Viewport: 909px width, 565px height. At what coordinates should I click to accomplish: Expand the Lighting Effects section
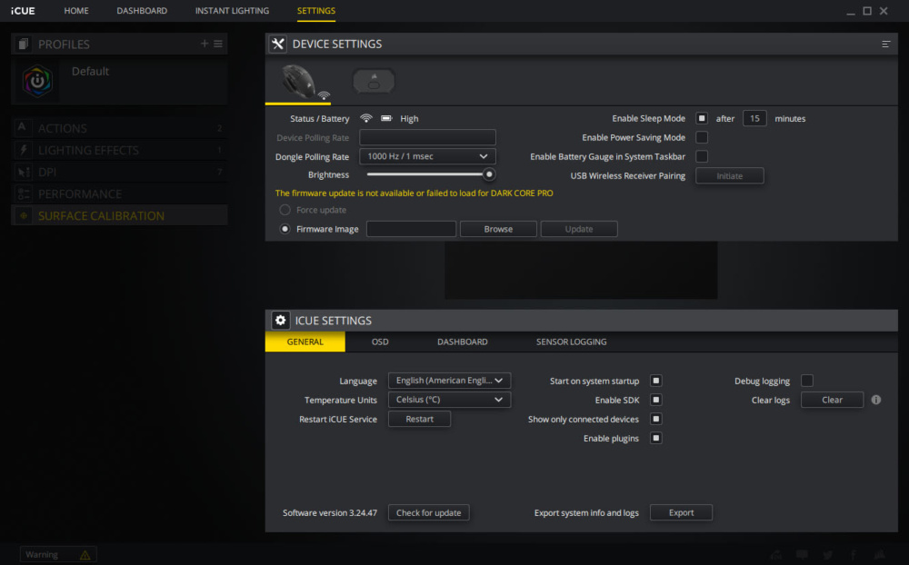(119, 150)
